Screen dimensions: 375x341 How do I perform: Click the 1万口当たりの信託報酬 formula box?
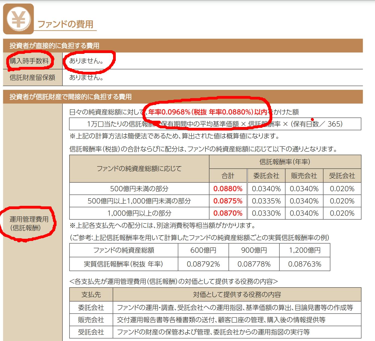[215, 124]
